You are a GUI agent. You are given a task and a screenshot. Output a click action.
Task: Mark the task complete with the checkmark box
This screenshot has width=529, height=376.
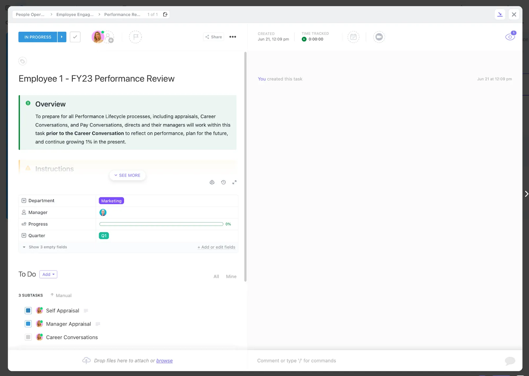tap(75, 37)
